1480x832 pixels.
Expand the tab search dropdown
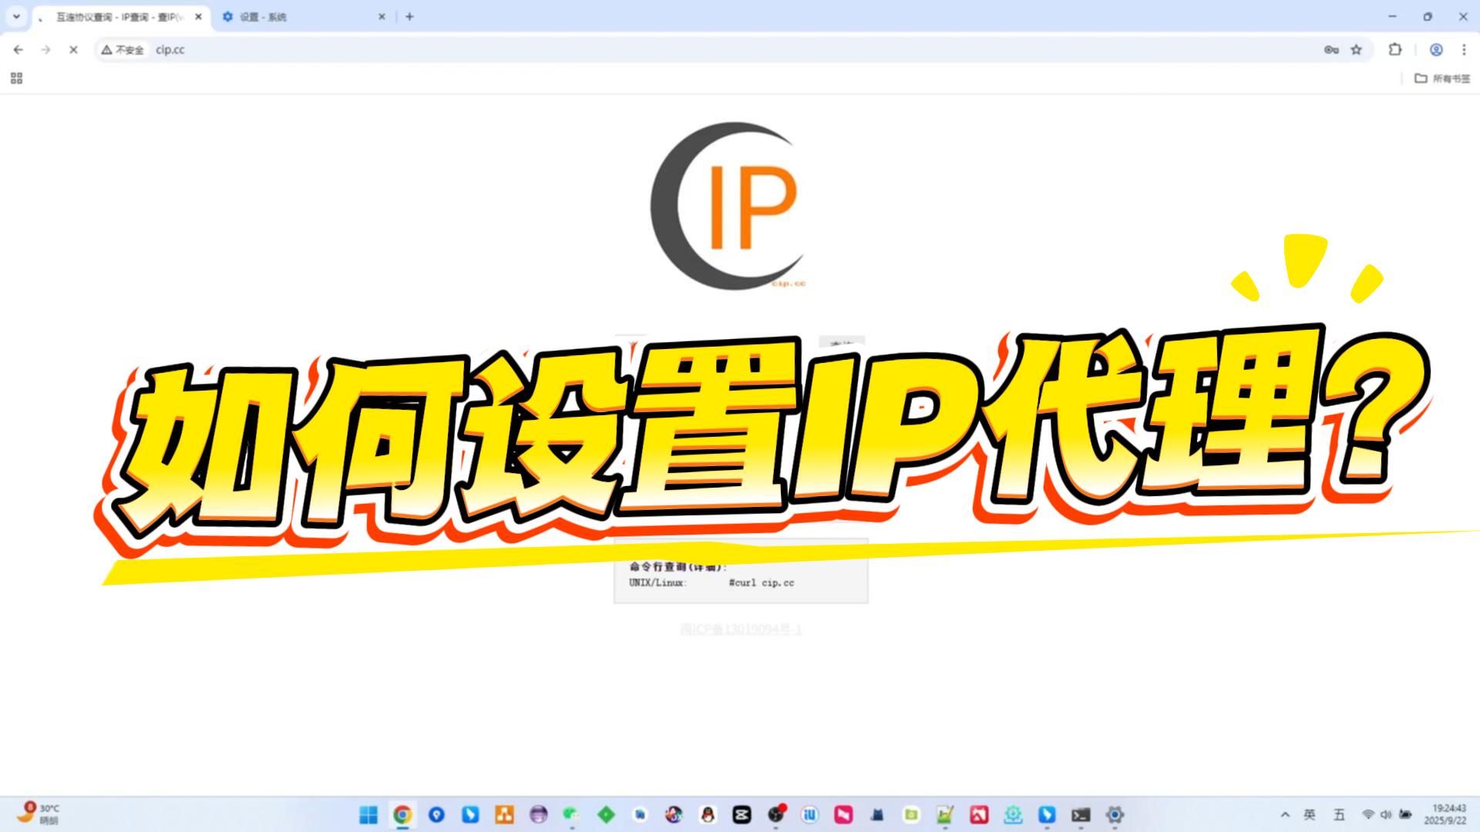point(16,16)
